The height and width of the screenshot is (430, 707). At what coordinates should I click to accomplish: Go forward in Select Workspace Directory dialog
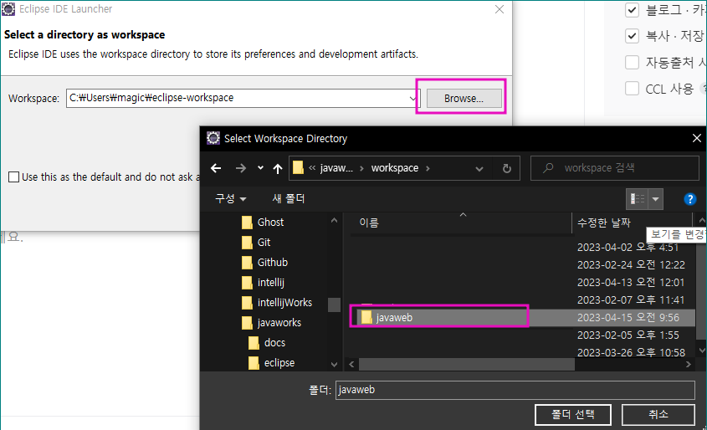[241, 168]
